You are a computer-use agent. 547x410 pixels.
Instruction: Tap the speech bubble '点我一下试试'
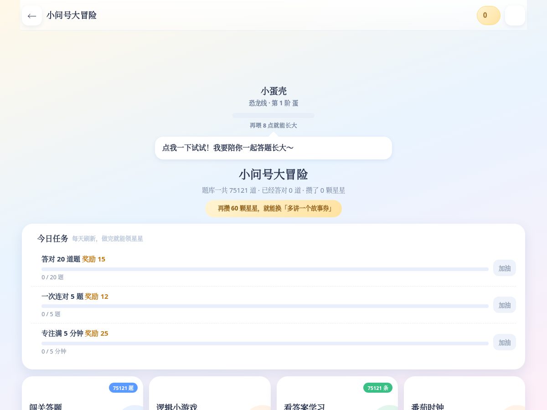click(x=273, y=148)
